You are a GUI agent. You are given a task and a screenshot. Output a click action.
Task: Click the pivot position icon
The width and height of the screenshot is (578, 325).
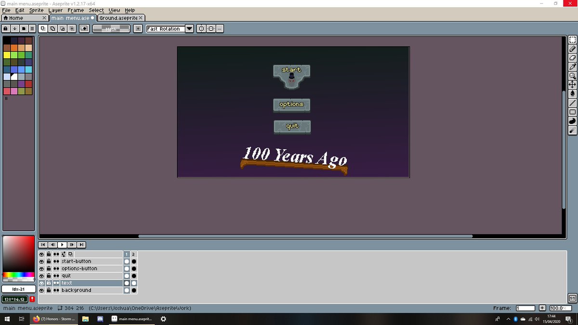(x=138, y=28)
